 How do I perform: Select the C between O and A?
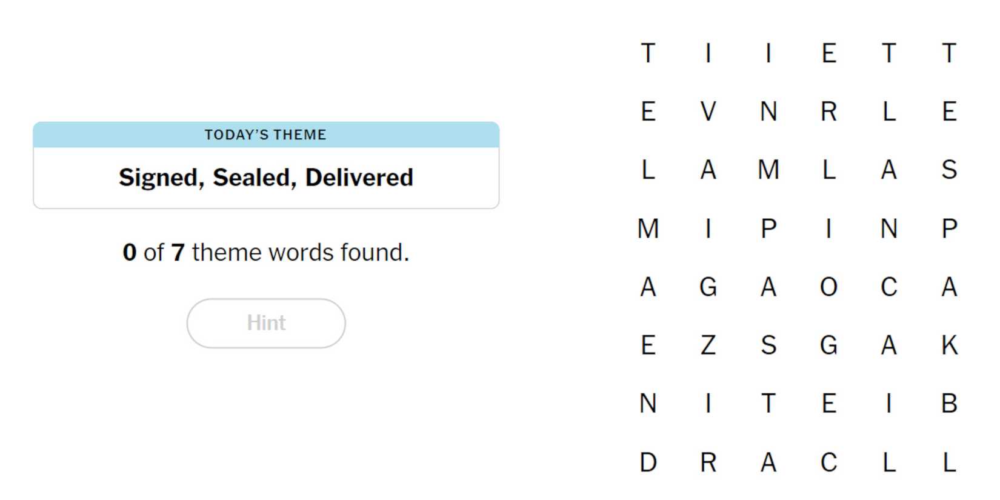[x=888, y=287]
